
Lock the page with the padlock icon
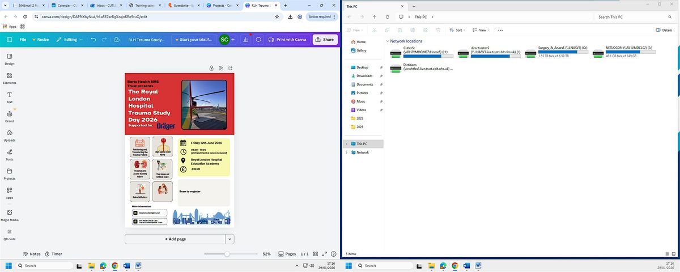pyautogui.click(x=211, y=68)
